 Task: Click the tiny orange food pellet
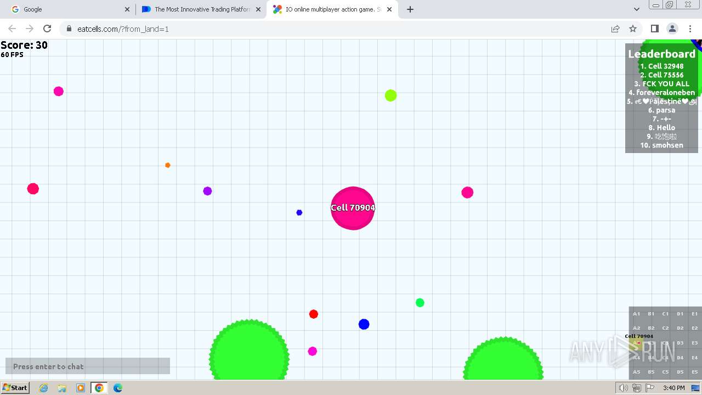coord(168,165)
